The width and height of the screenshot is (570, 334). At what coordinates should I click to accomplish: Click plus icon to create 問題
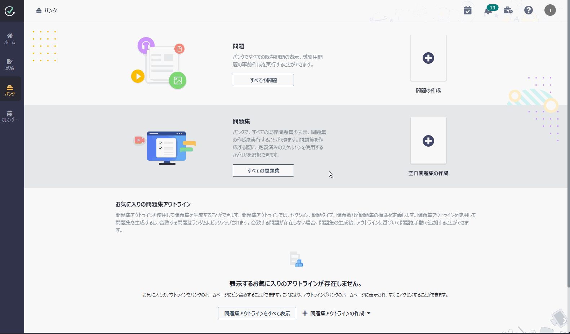tap(428, 58)
